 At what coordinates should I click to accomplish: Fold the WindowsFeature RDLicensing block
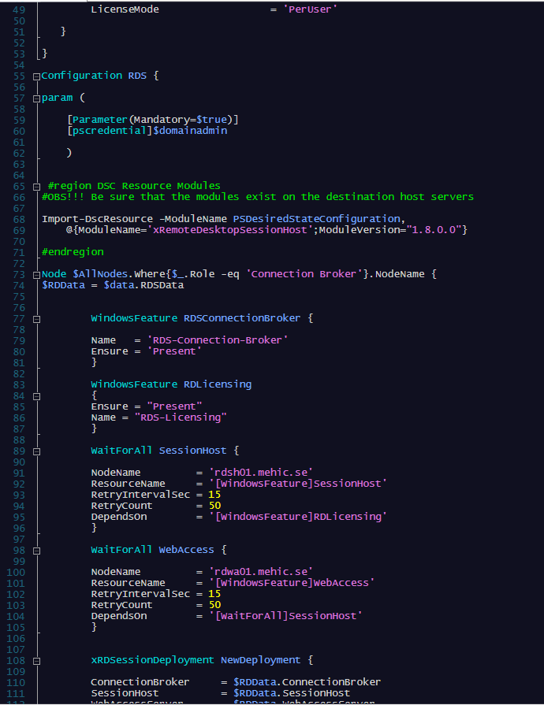click(x=36, y=384)
